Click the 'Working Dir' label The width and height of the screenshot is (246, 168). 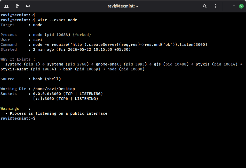coord(13,89)
